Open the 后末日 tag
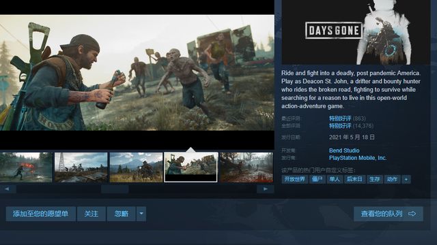Screen dimensions: 437x245 coord(354,179)
